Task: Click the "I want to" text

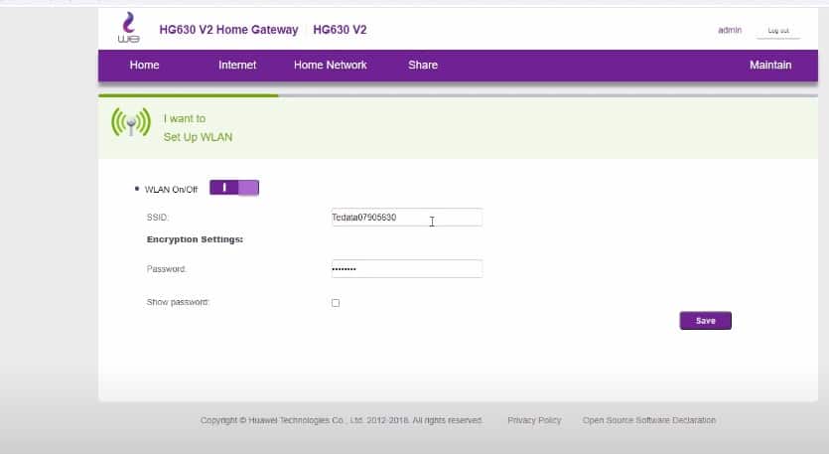Action: tap(185, 118)
